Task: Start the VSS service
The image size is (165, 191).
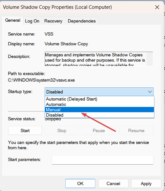Action: tap(25, 130)
